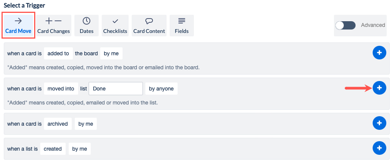Select the Card Move trigger tab
The width and height of the screenshot is (392, 162).
point(18,25)
